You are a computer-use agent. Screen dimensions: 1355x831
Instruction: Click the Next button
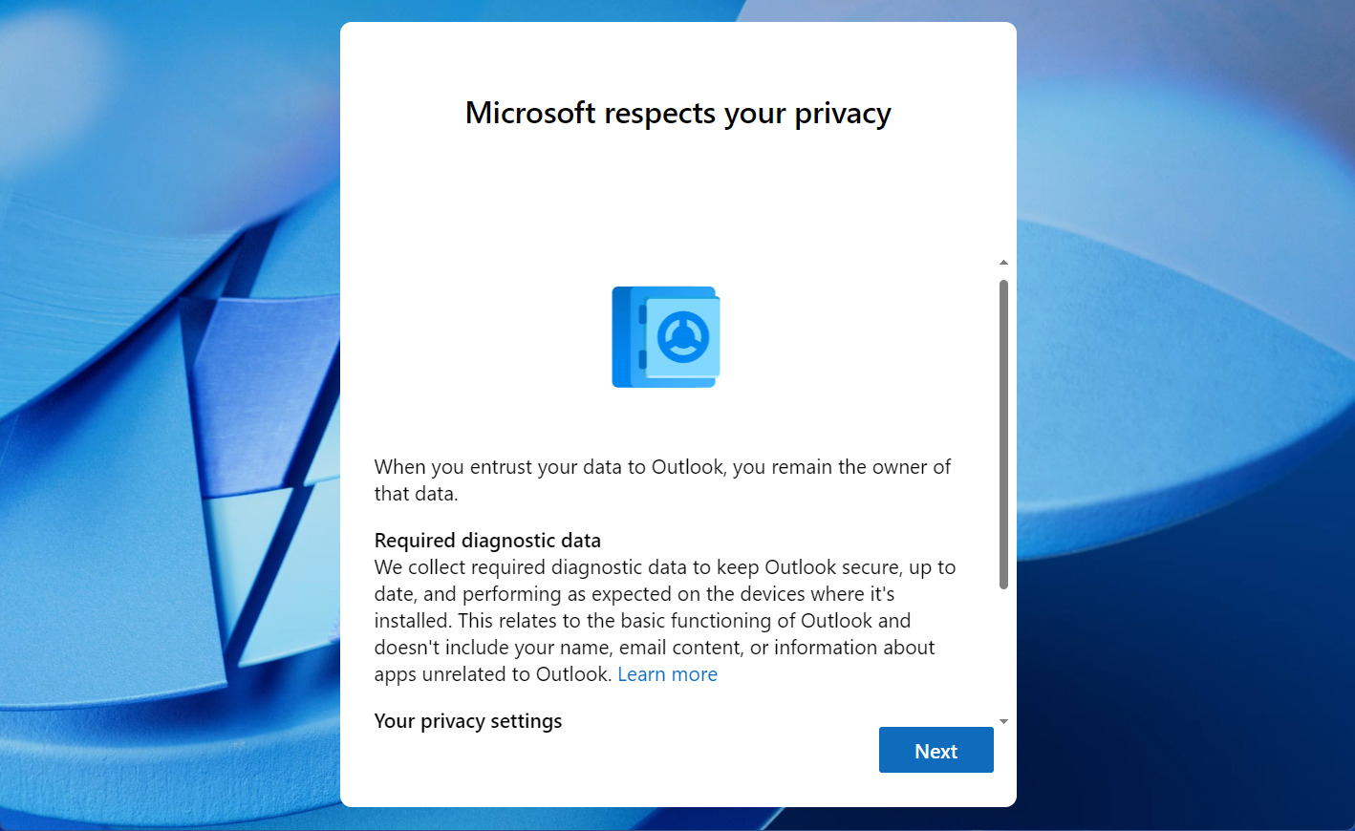pyautogui.click(x=936, y=750)
